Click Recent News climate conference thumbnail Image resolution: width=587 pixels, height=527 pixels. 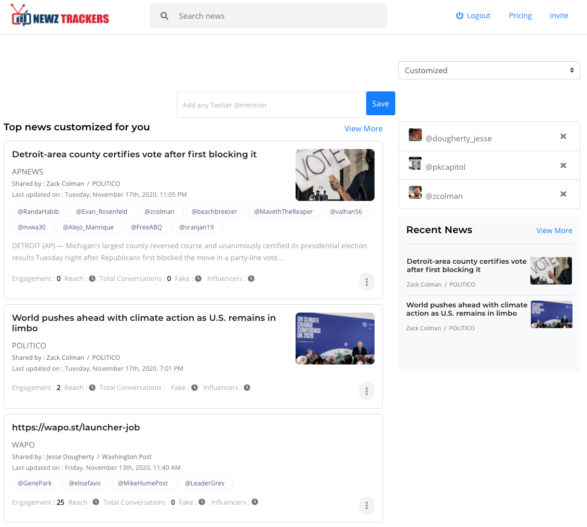[552, 315]
